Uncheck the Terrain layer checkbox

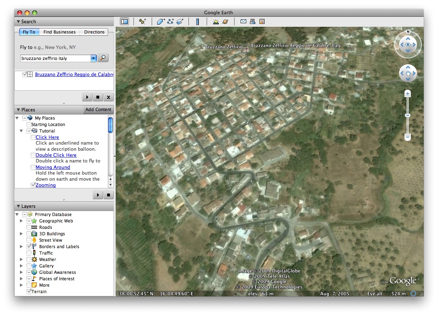29,292
